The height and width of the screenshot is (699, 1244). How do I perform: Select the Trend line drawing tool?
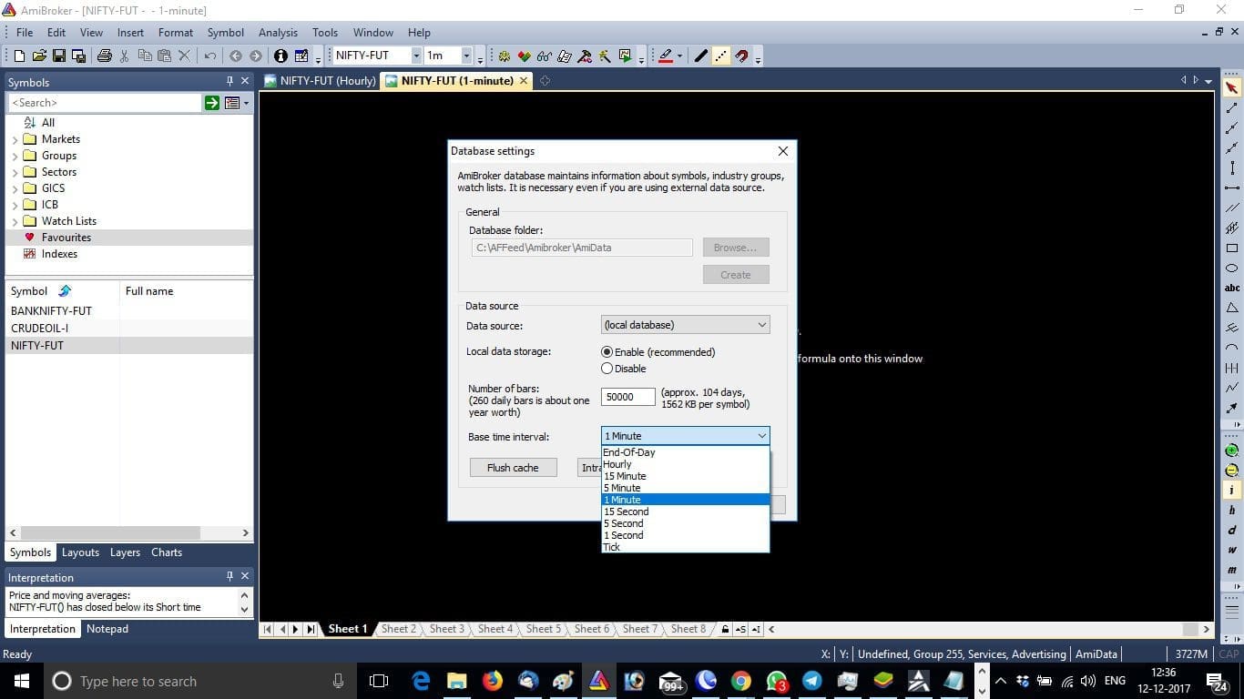[x=1232, y=108]
